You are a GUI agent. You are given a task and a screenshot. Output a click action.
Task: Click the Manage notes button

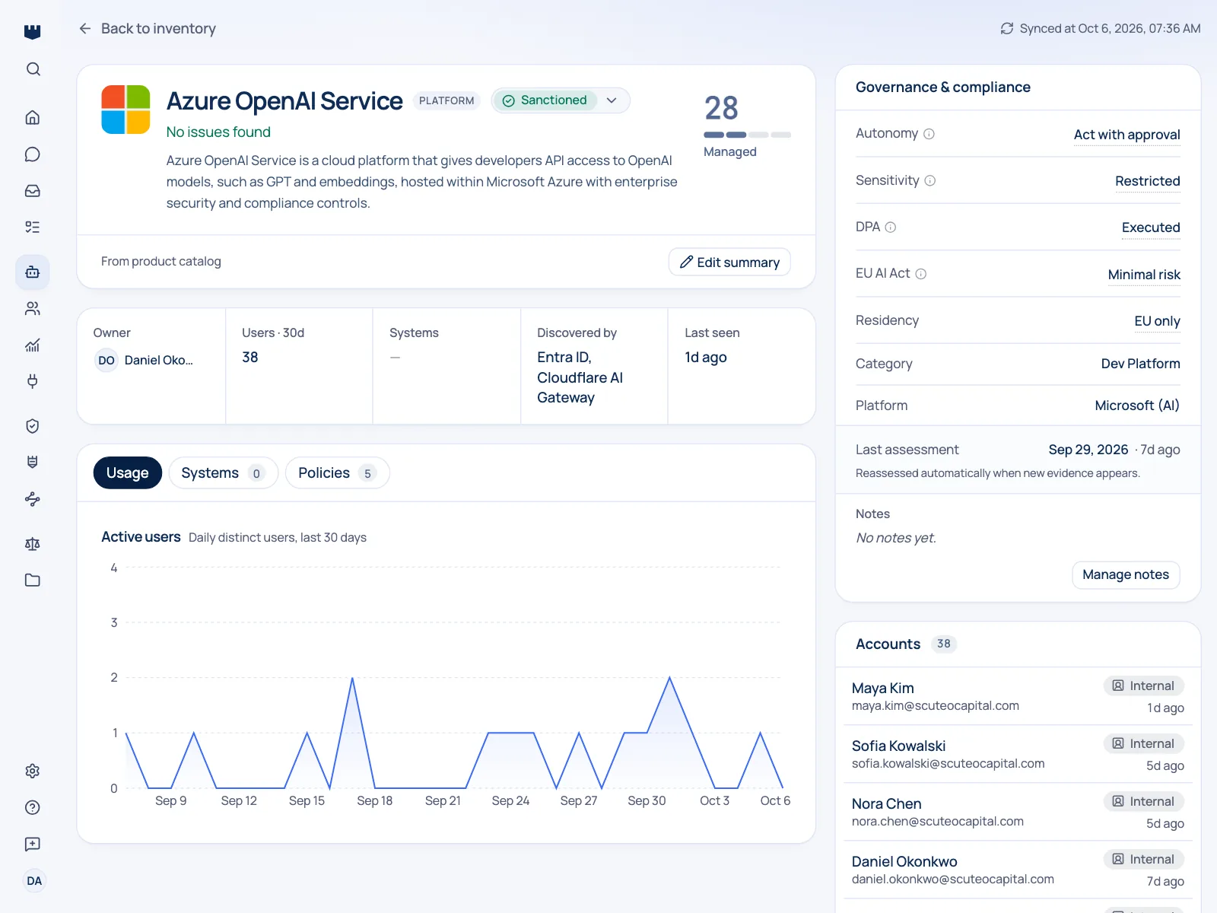click(x=1126, y=574)
